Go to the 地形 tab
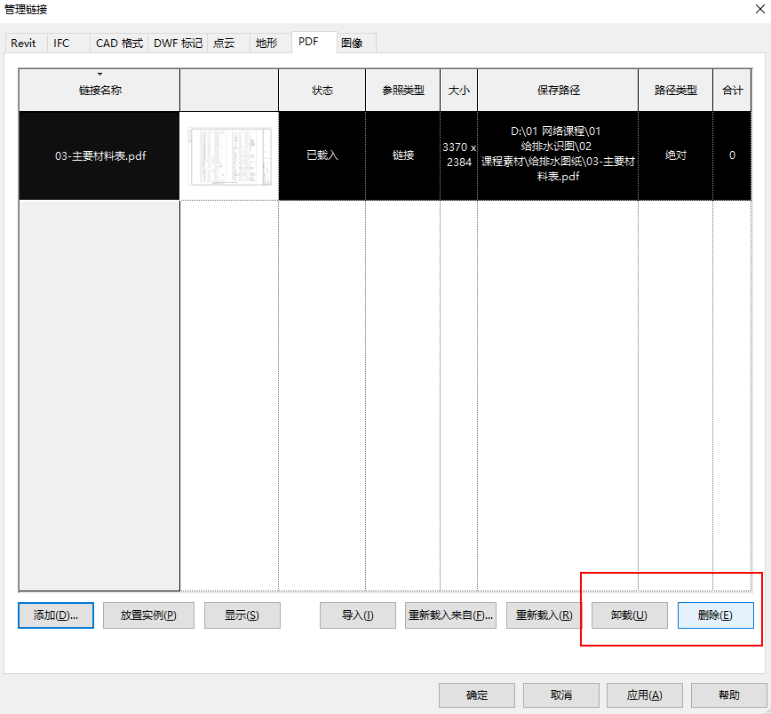Image resolution: width=771 pixels, height=714 pixels. coord(270,44)
